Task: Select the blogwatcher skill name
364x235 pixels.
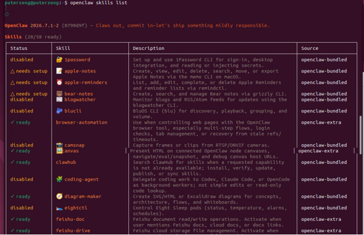Action: point(80,99)
